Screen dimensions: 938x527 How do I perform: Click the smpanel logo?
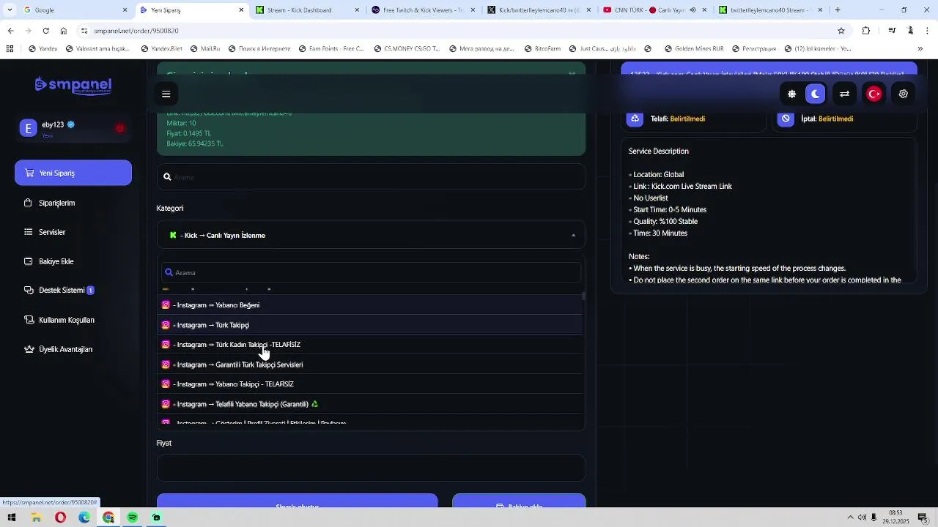point(73,86)
